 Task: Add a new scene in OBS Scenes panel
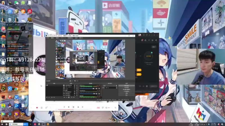[47, 97]
